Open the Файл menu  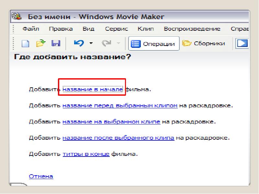pyautogui.click(x=31, y=29)
